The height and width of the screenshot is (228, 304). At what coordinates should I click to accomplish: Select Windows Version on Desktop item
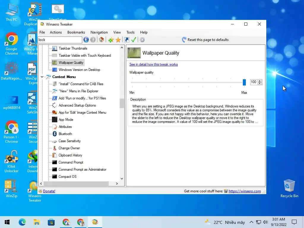point(79,69)
